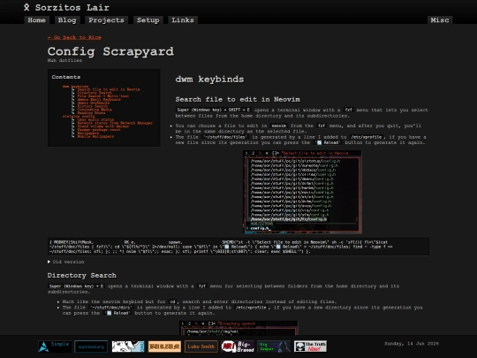Open the Blog tab

pyautogui.click(x=67, y=20)
